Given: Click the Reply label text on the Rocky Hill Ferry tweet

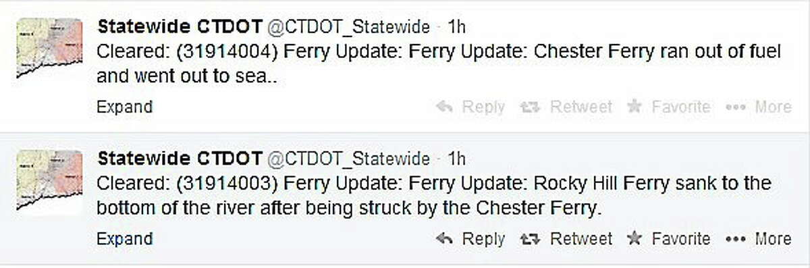Looking at the screenshot, I should pyautogui.click(x=483, y=240).
